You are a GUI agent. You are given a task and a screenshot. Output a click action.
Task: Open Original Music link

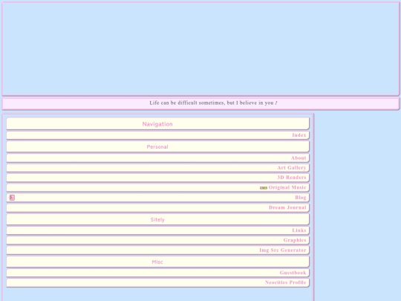(287, 187)
